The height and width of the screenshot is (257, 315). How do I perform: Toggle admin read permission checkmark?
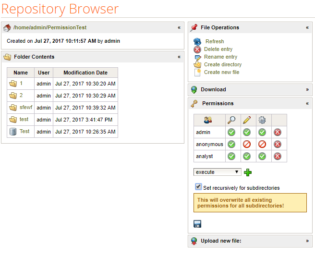click(231, 132)
